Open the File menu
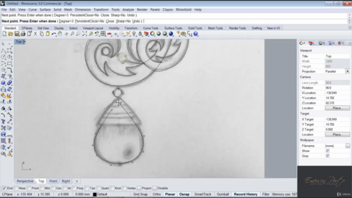352x198 pixels. click(4, 10)
